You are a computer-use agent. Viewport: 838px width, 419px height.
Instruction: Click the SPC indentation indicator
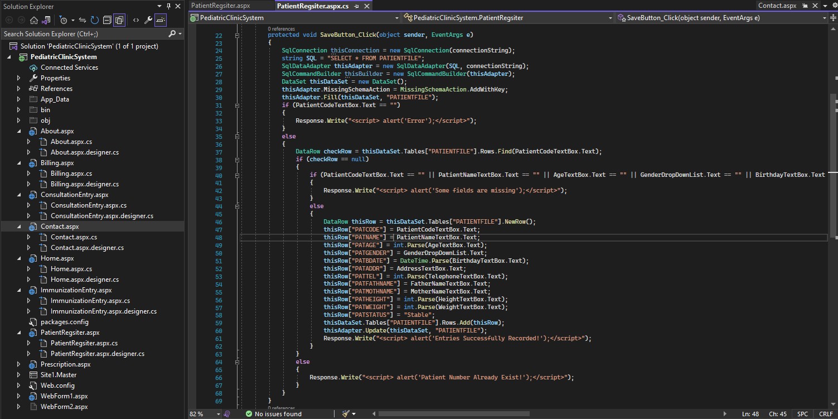tap(802, 414)
